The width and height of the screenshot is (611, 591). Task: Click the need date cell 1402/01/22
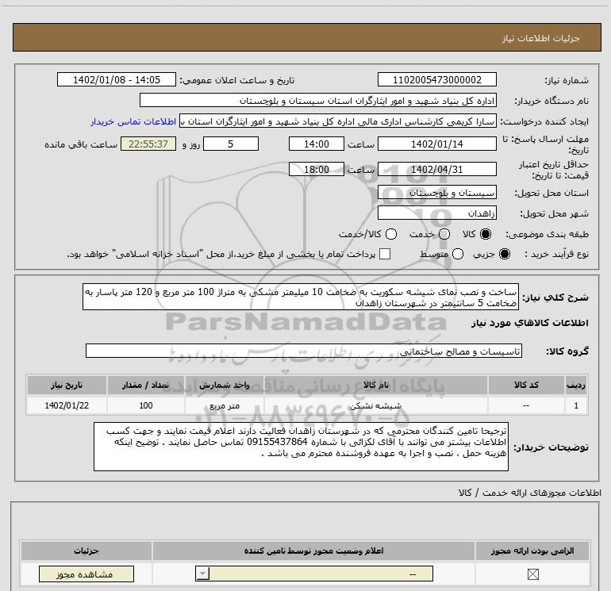[x=66, y=405]
